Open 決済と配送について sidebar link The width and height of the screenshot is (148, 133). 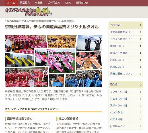(x=126, y=74)
